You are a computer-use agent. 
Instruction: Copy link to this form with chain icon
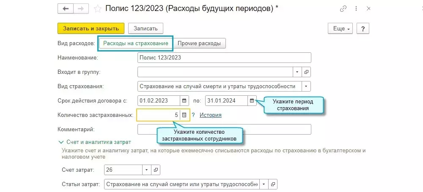click(x=343, y=8)
